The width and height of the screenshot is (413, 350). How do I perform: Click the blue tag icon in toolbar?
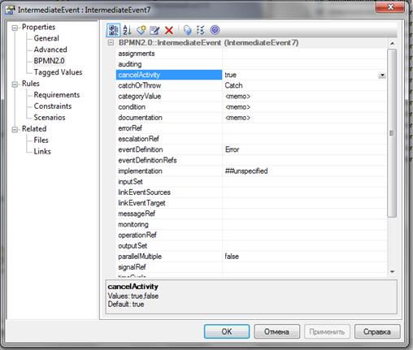[187, 30]
